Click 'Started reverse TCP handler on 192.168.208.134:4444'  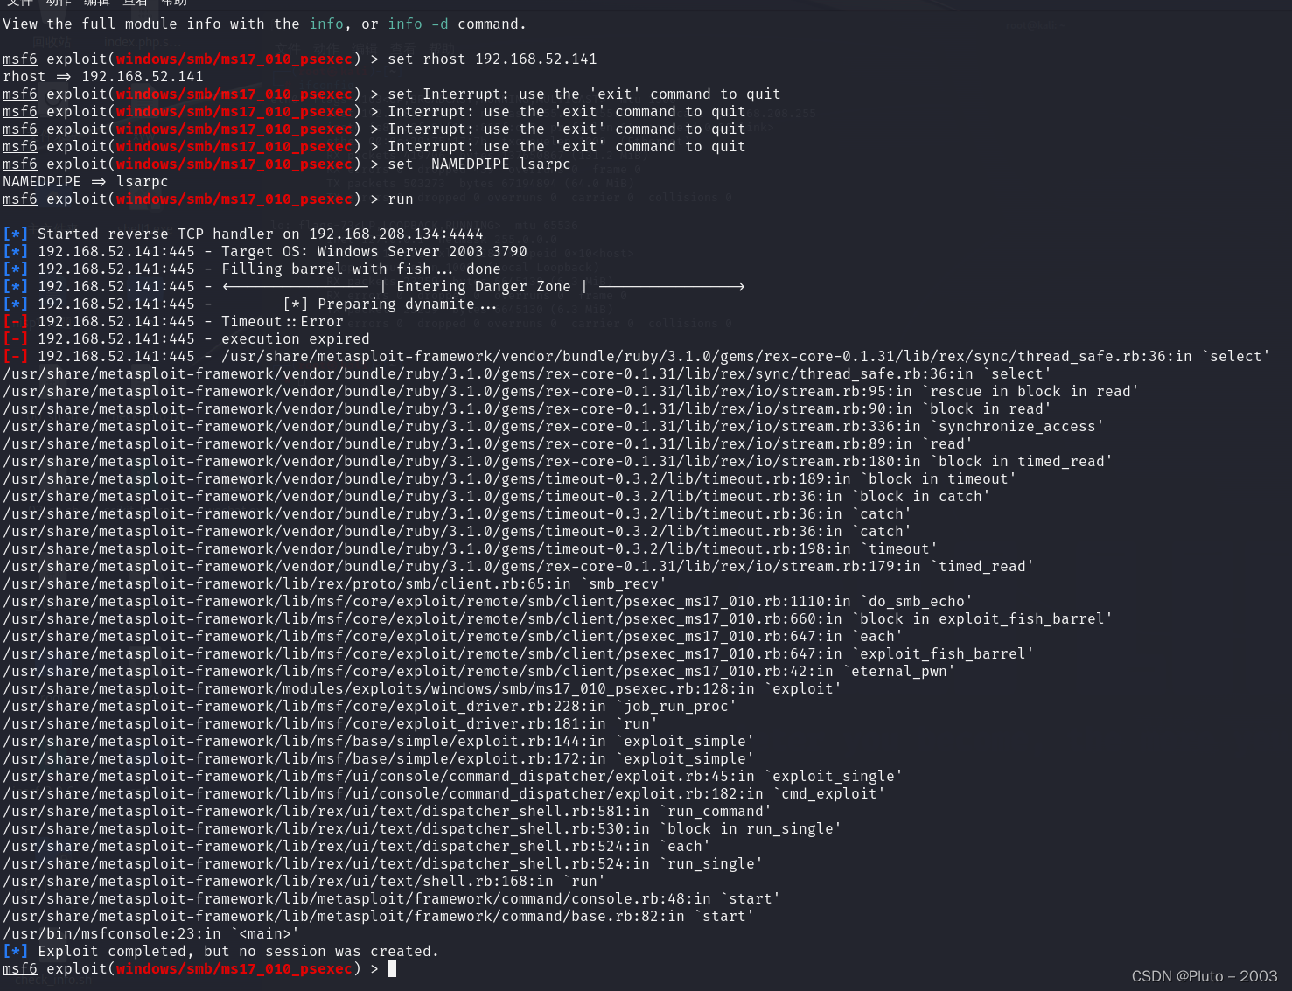tap(260, 234)
